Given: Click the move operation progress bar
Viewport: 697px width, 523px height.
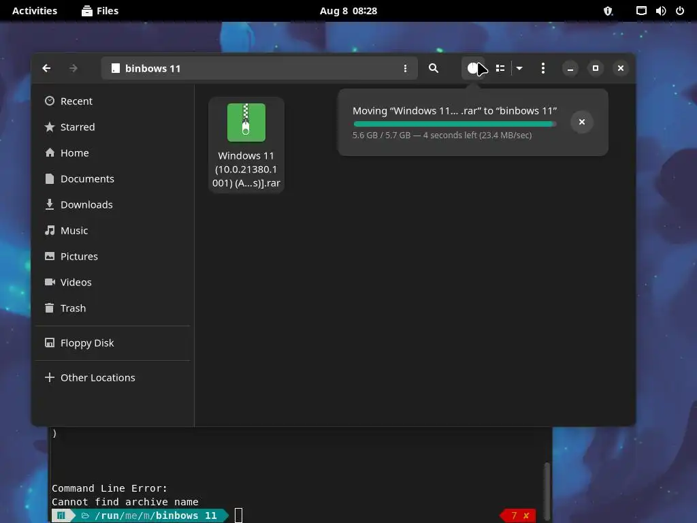Looking at the screenshot, I should tap(455, 124).
